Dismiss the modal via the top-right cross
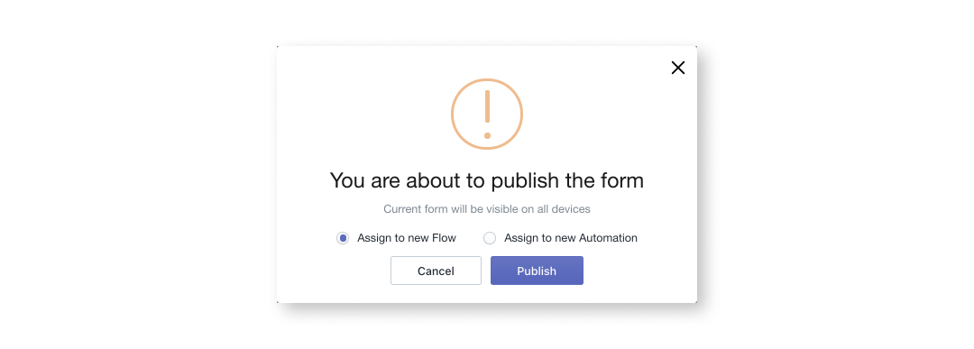The image size is (974, 349). click(x=677, y=68)
